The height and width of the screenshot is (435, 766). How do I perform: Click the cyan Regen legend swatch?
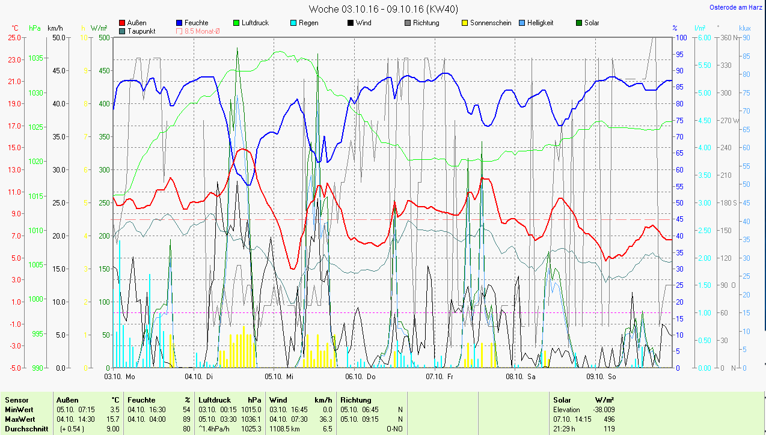tap(293, 23)
